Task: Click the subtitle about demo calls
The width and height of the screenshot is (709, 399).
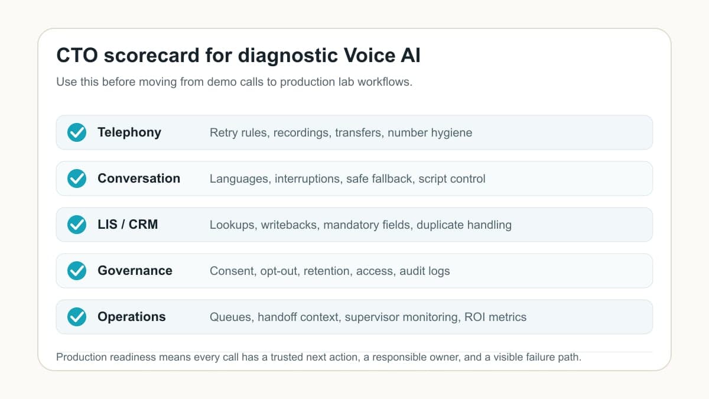Action: (x=234, y=82)
